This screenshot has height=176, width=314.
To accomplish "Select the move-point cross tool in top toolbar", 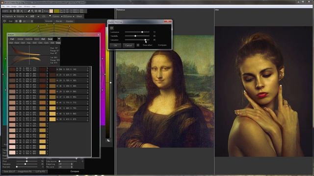I will (x=14, y=11).
